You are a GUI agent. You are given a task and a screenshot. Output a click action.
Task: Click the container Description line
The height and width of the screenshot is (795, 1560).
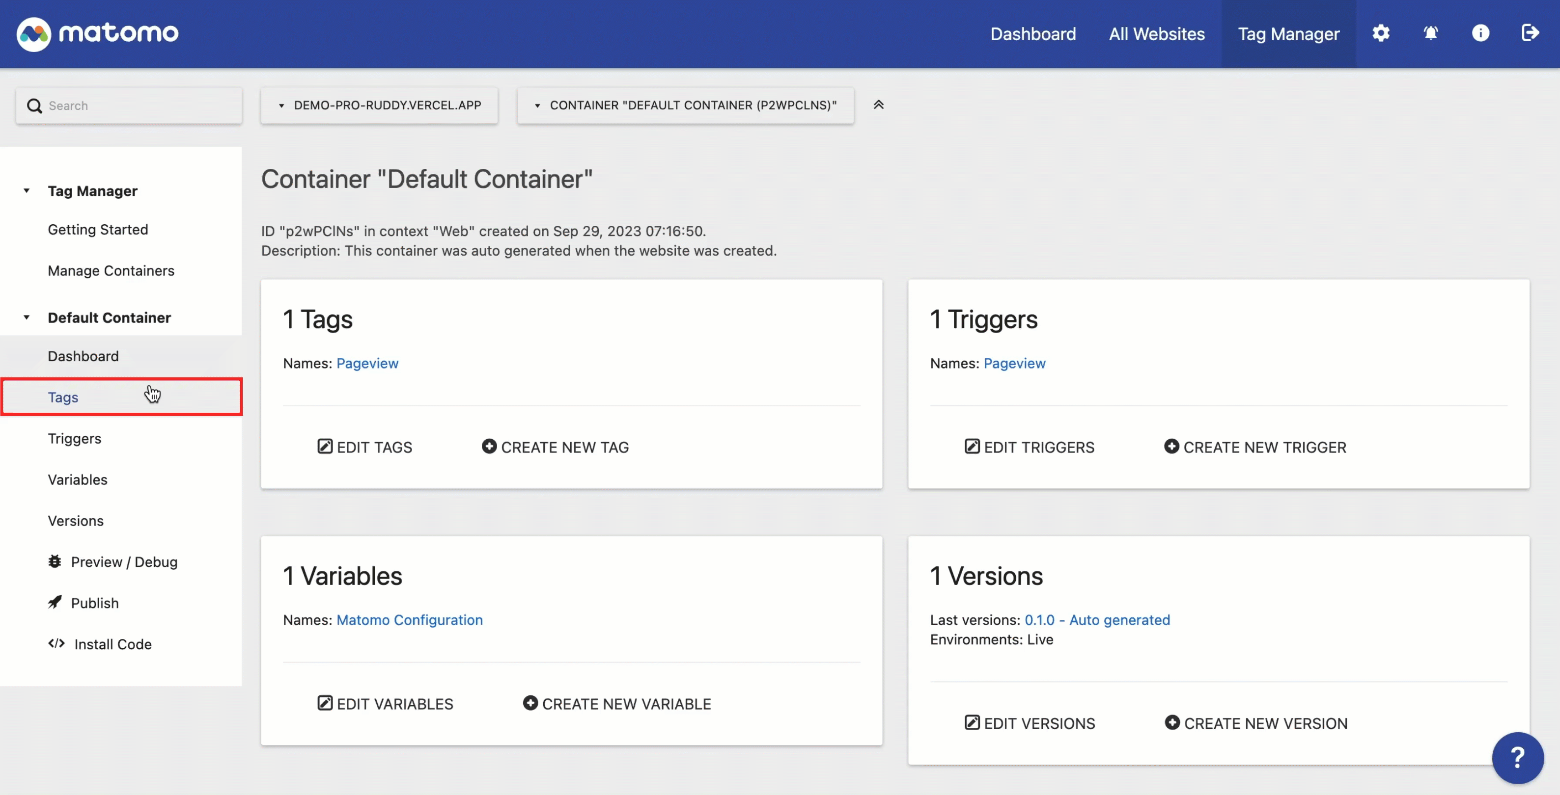point(519,250)
